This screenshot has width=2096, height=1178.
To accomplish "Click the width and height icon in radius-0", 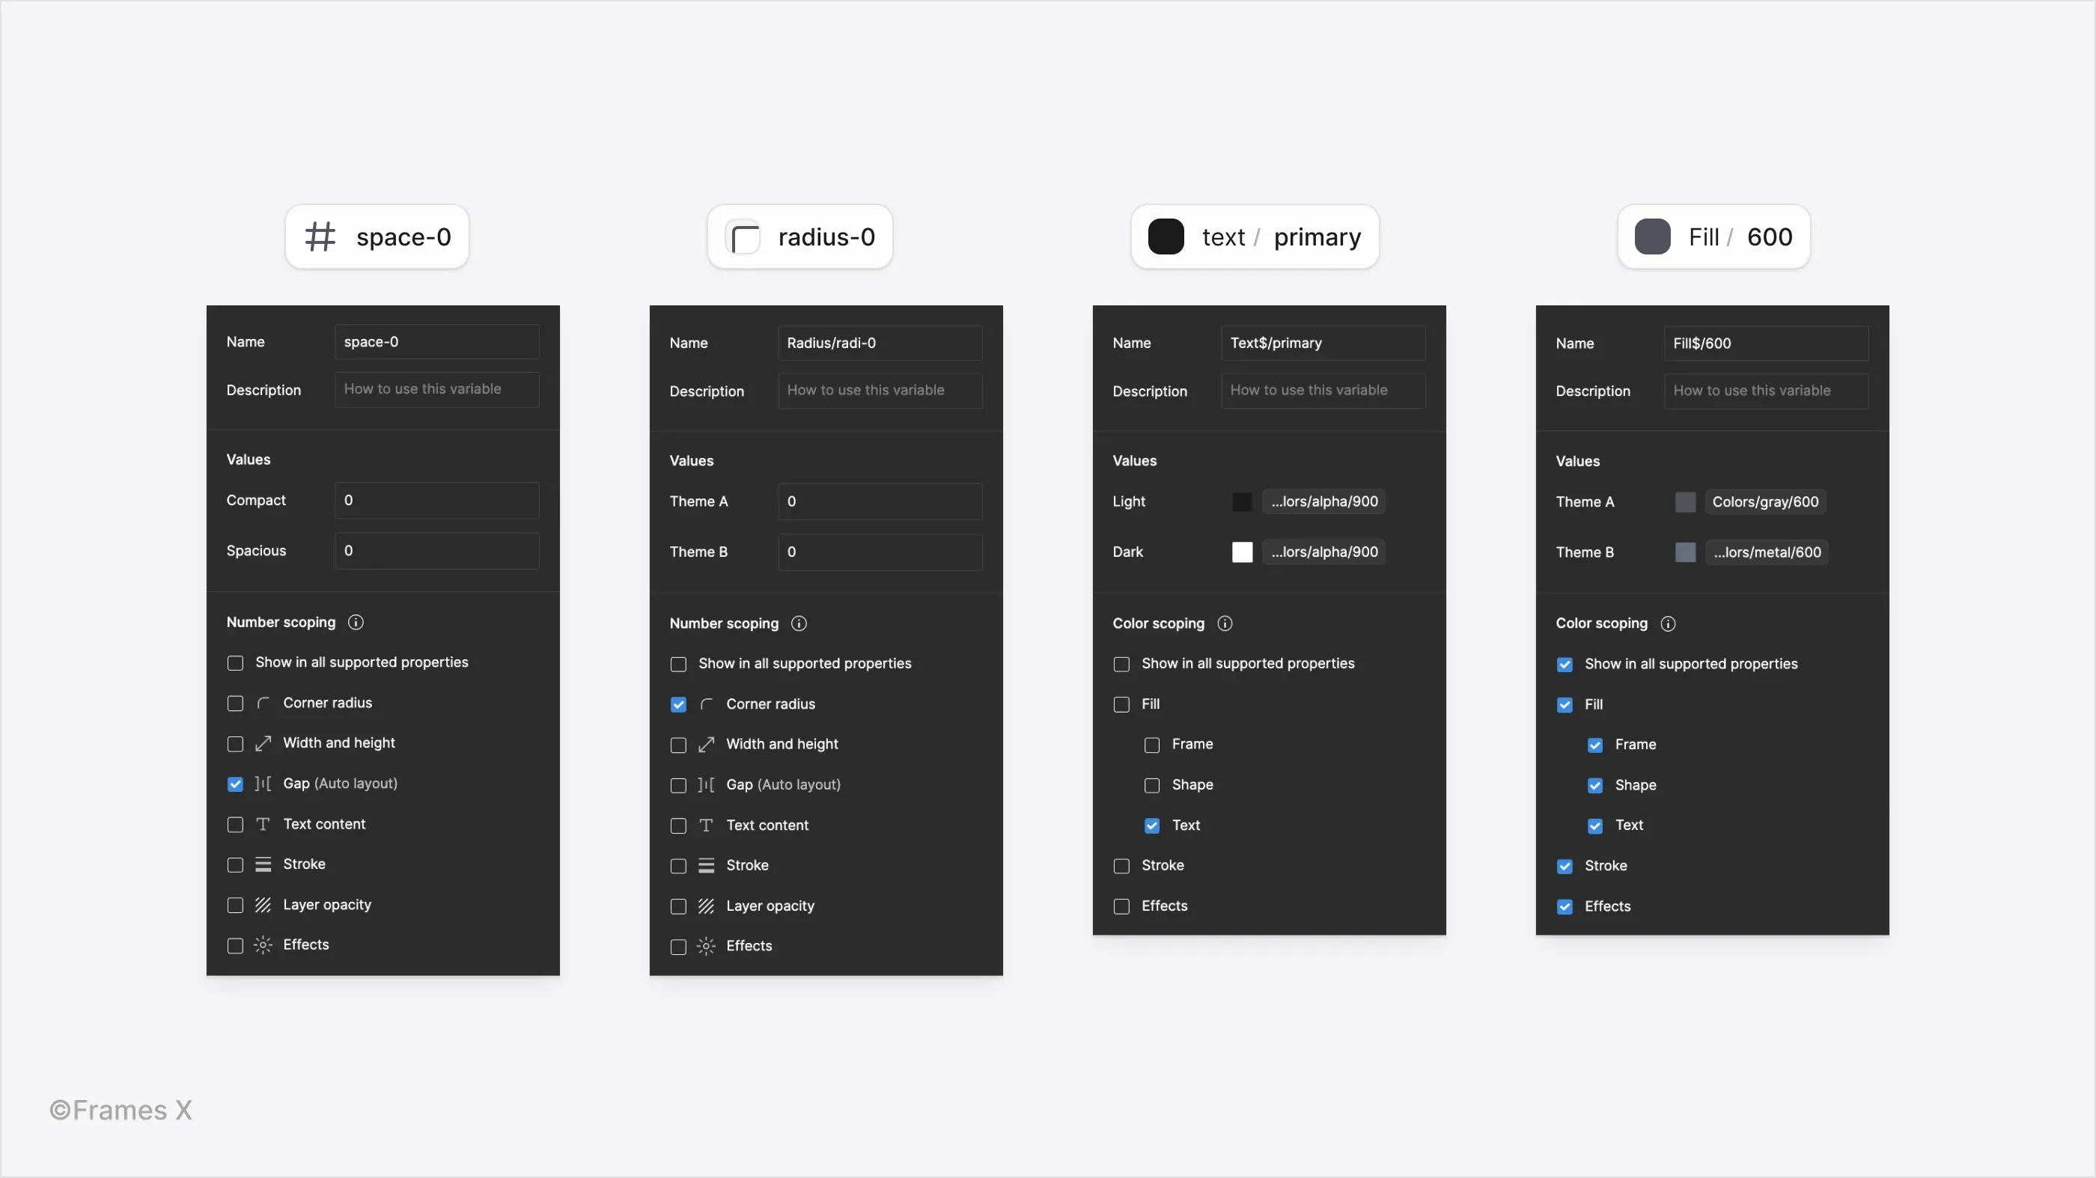I will pyautogui.click(x=705, y=745).
